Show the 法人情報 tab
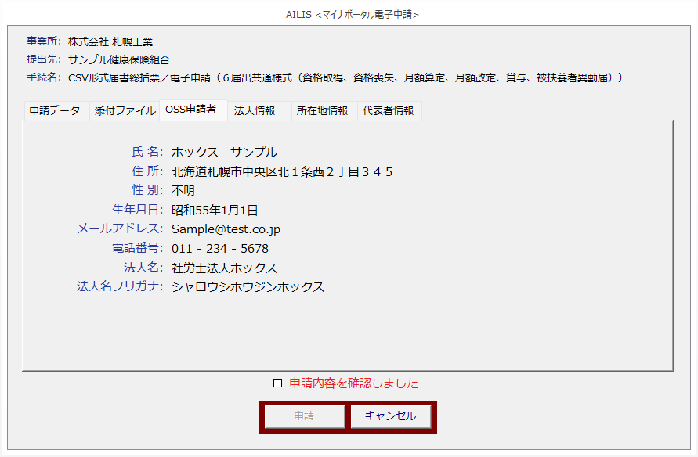Image resolution: width=698 pixels, height=457 pixels. point(255,111)
